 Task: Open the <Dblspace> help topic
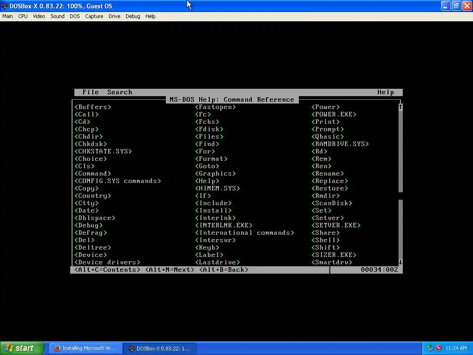coord(95,218)
